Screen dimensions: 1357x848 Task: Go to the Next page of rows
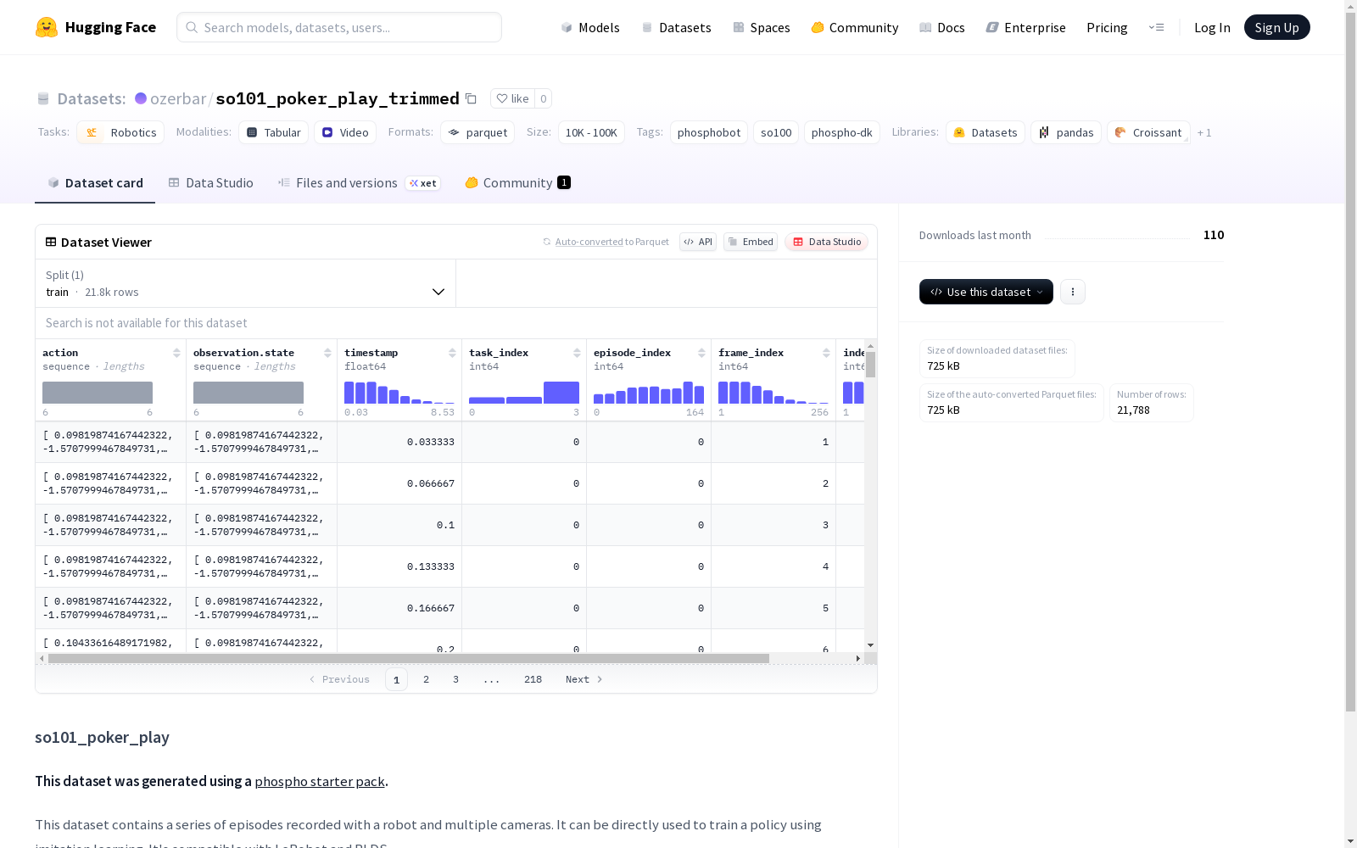[x=584, y=679]
